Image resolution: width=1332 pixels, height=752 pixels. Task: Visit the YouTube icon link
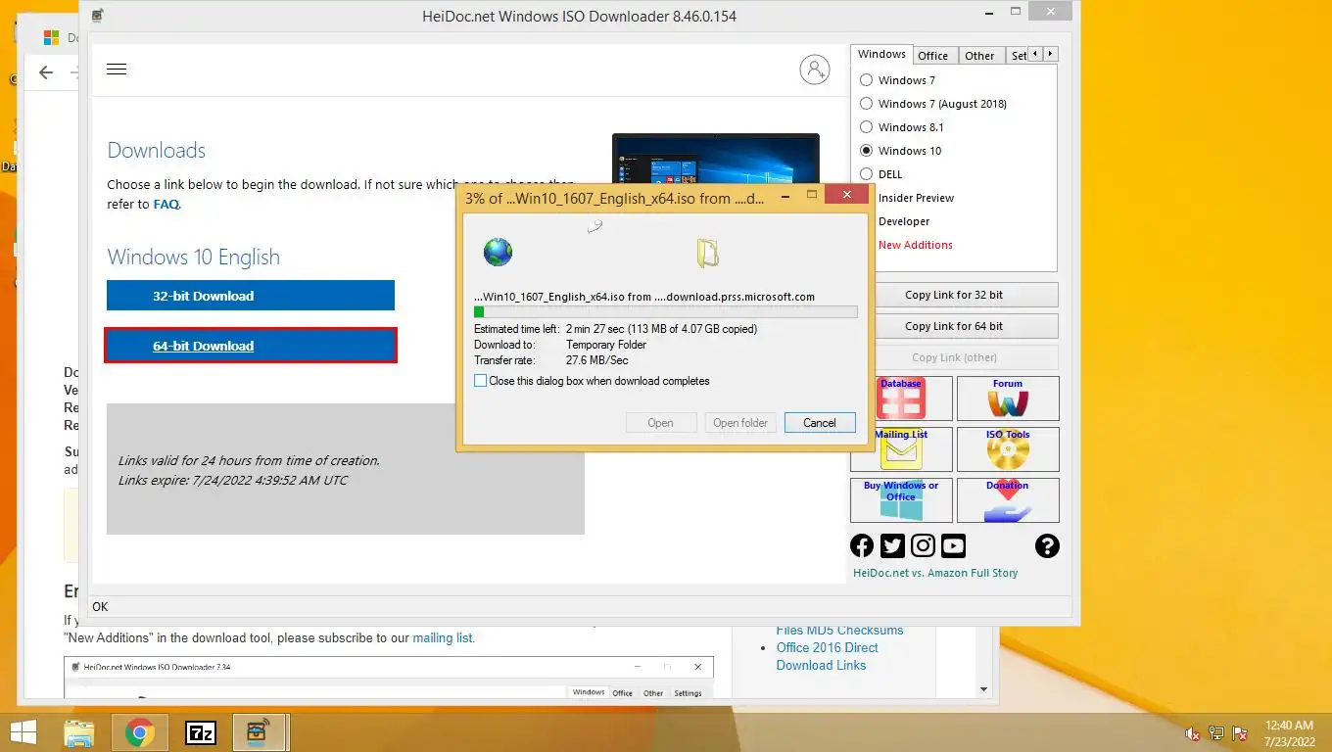tap(953, 546)
